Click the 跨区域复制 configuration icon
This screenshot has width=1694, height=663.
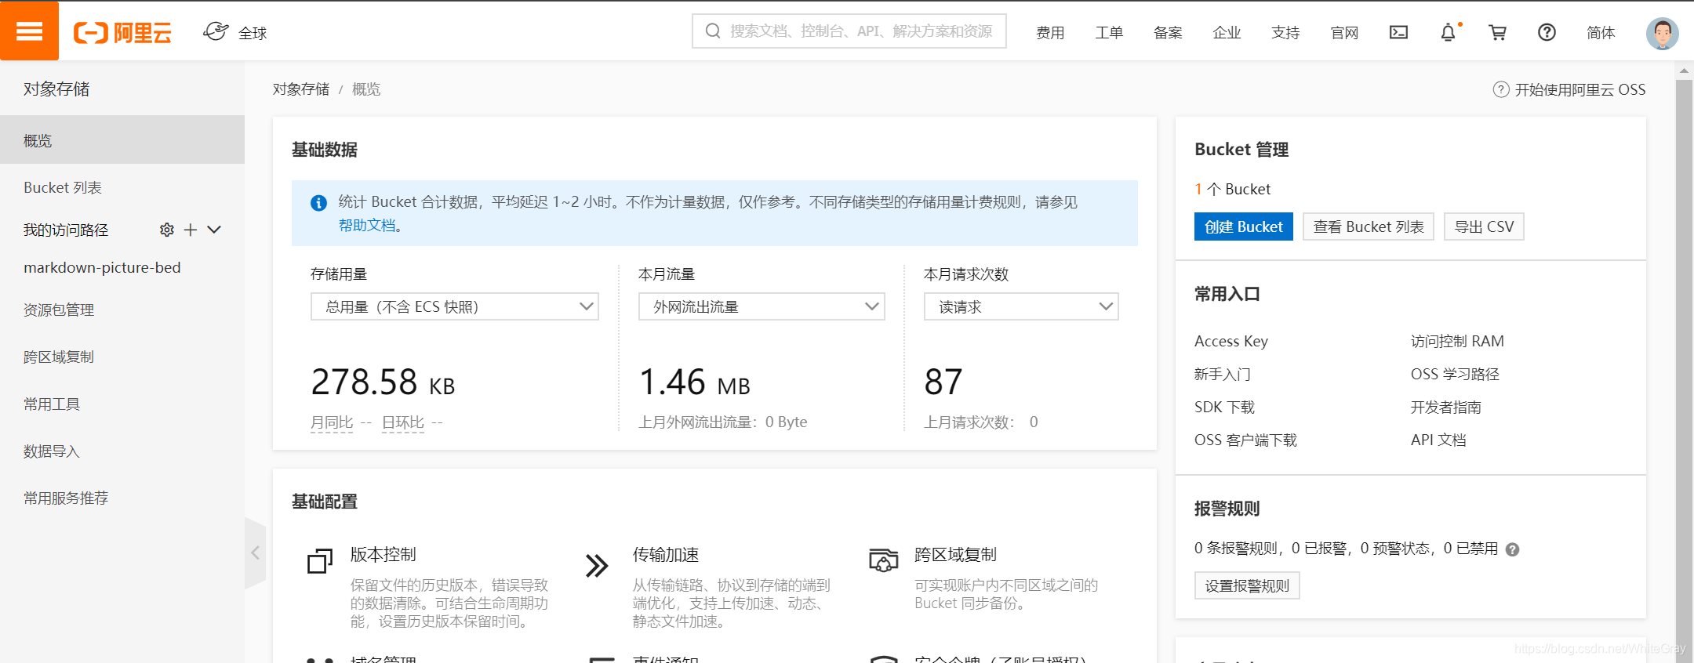[883, 560]
